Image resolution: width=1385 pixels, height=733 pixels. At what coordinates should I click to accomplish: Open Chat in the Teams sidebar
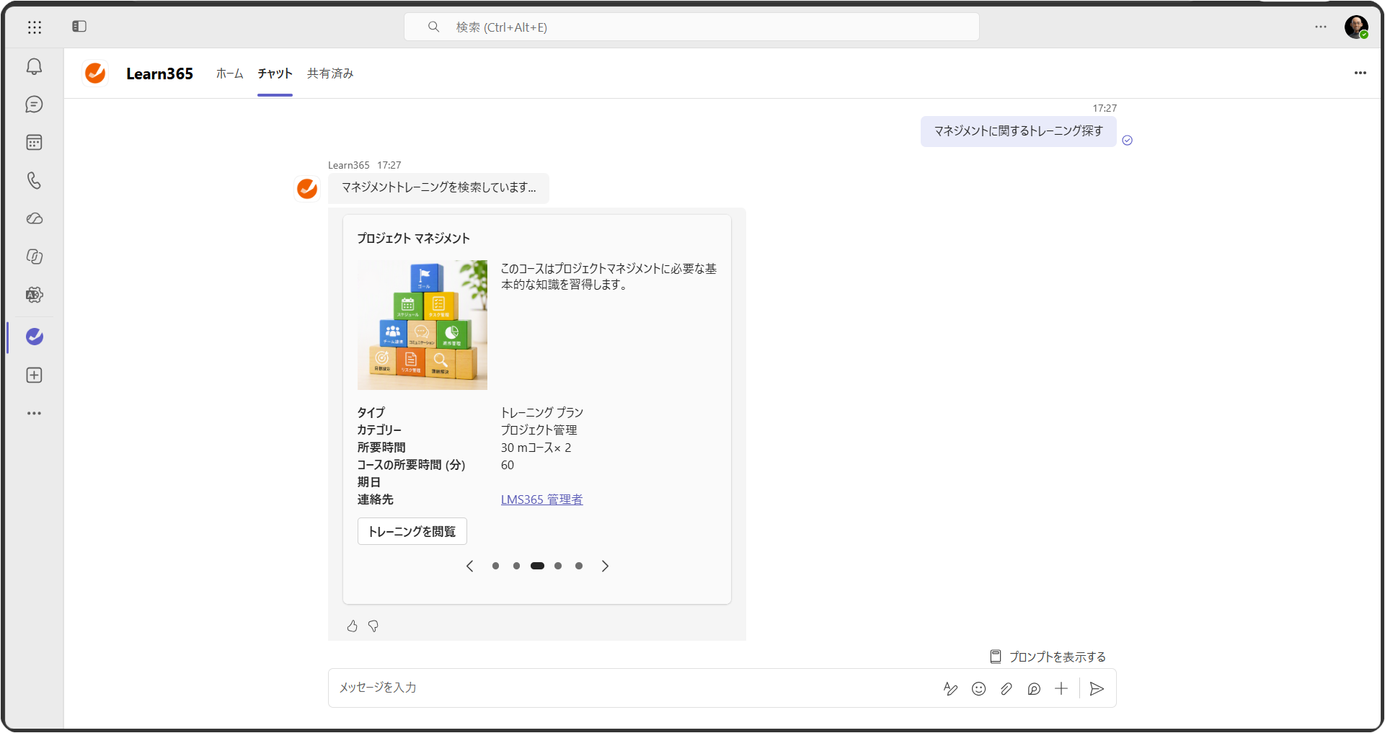pos(34,105)
